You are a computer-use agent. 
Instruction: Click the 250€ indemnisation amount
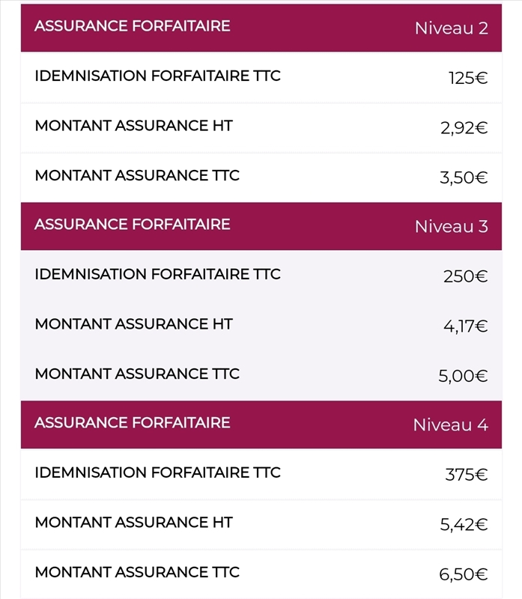point(465,276)
